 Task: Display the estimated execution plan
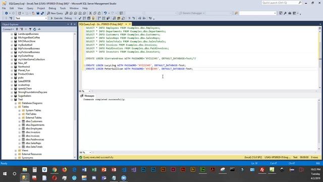click(84, 18)
